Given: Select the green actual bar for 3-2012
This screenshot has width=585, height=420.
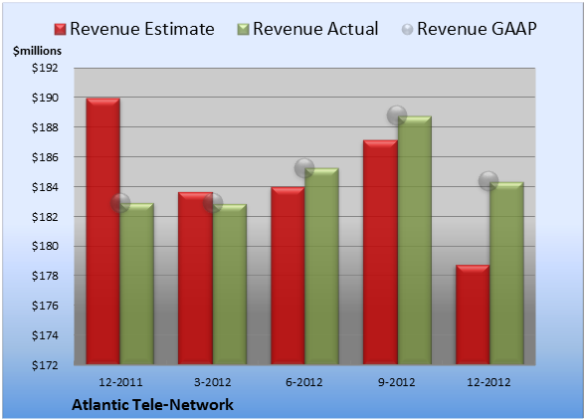Looking at the screenshot, I should (x=230, y=285).
